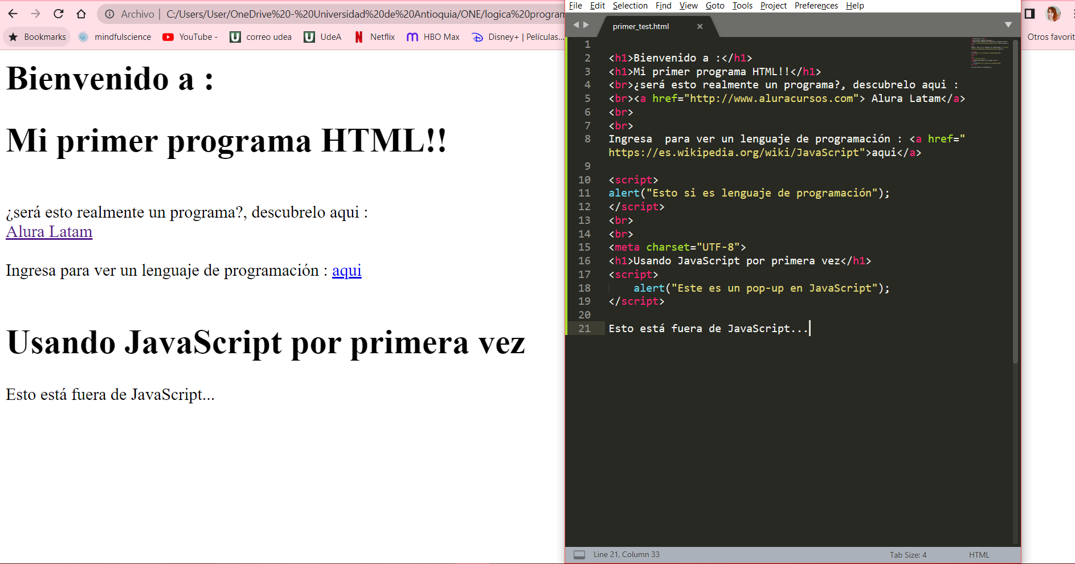Click Line 21, Column 33 indicator

[627, 555]
